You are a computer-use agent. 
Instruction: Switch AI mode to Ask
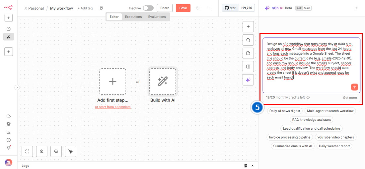[x=299, y=8]
